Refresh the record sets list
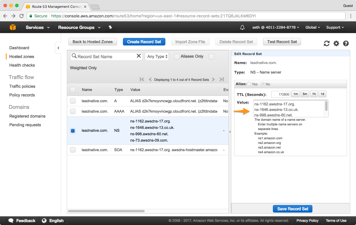 click(327, 43)
